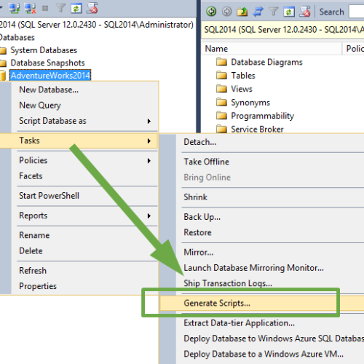Click the Up folder icon in Details toolbar
The height and width of the screenshot is (364, 364).
242,12
